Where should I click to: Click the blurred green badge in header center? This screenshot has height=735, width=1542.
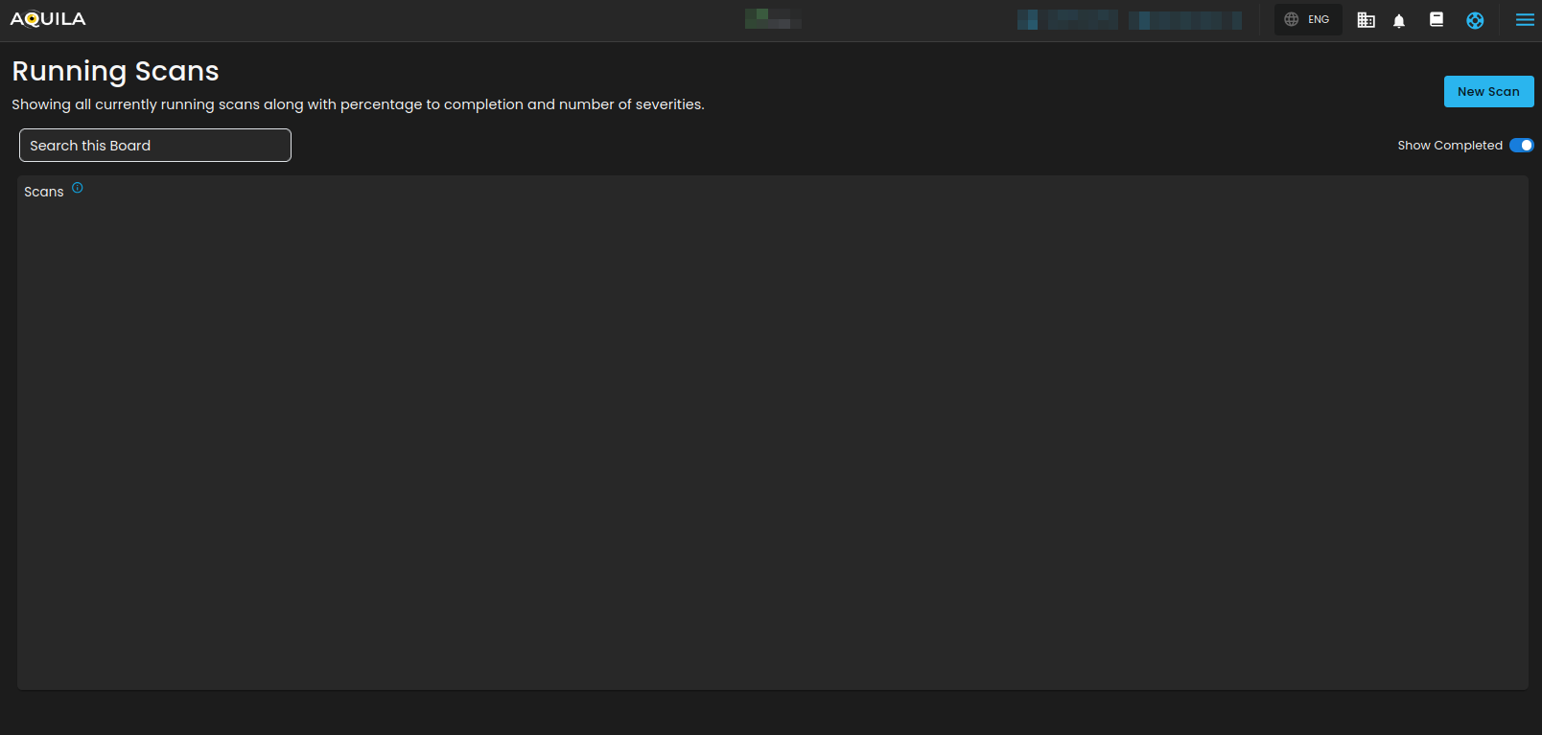coord(773,19)
